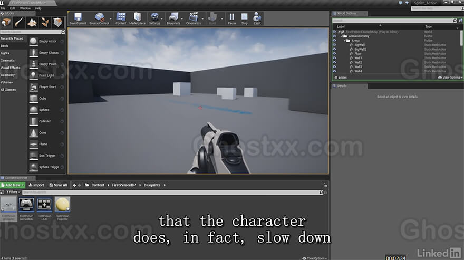Click the Import button

36,185
